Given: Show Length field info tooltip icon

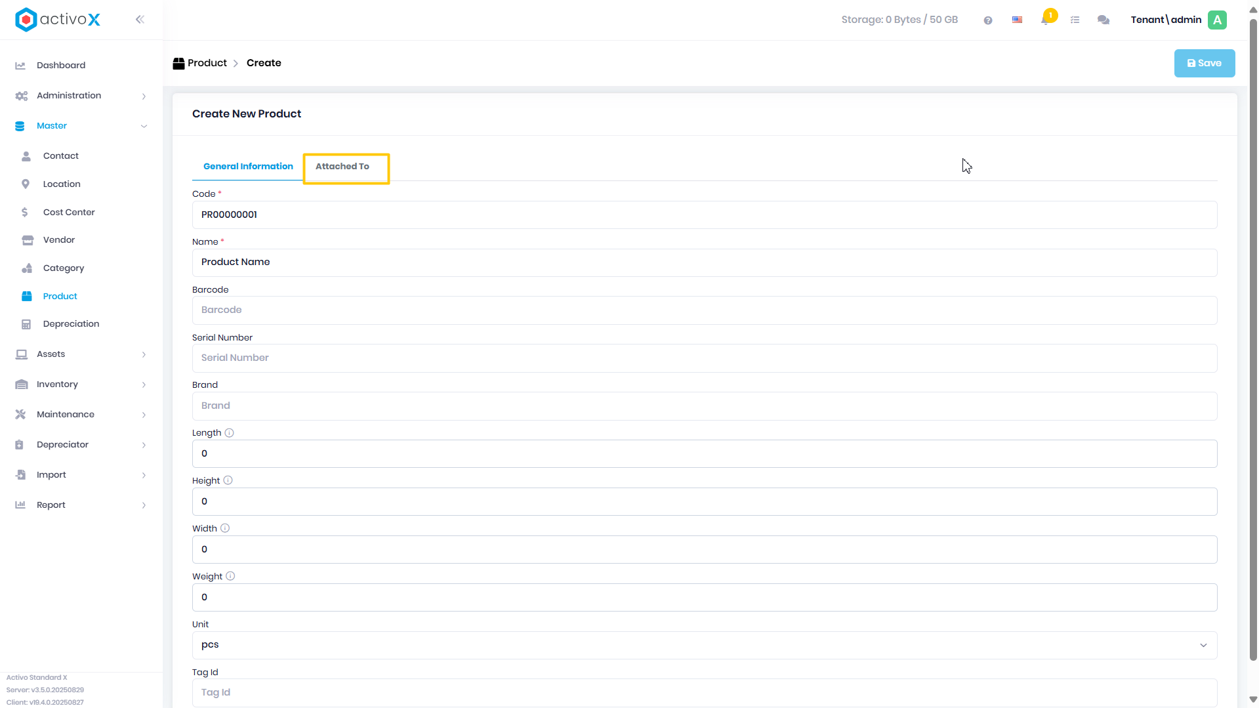Looking at the screenshot, I should pyautogui.click(x=229, y=433).
